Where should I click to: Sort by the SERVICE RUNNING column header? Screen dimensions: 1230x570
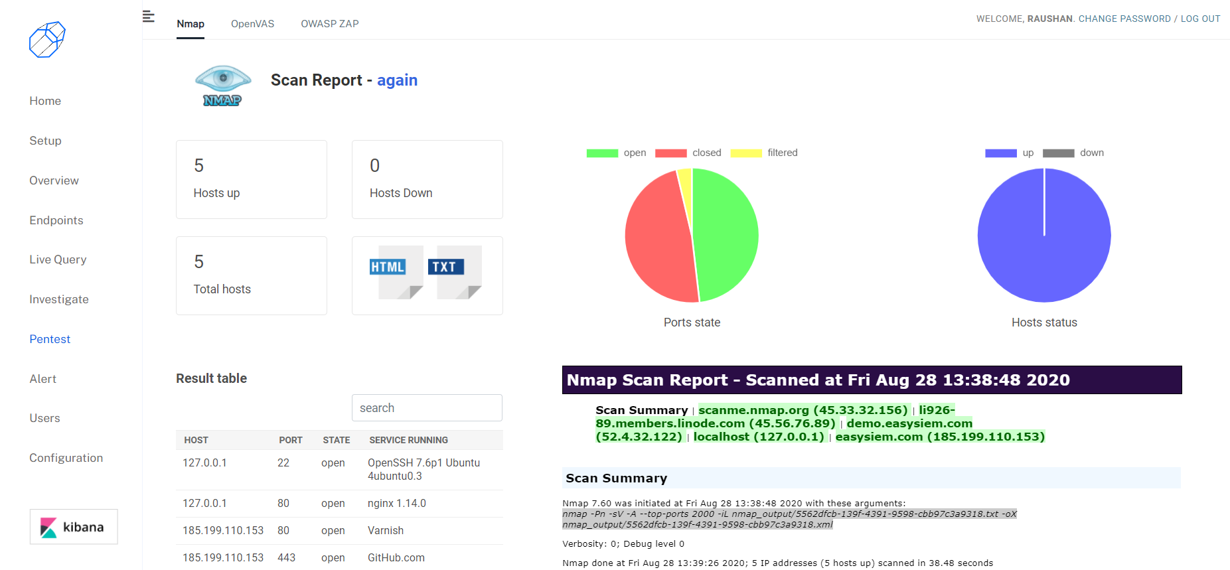(409, 440)
